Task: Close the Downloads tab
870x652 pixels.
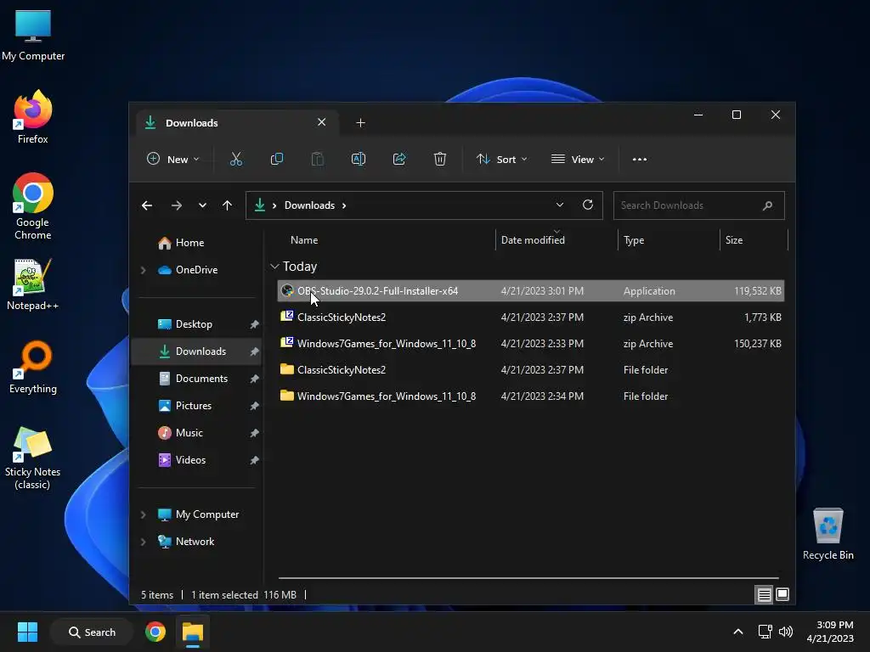Action: (x=322, y=122)
